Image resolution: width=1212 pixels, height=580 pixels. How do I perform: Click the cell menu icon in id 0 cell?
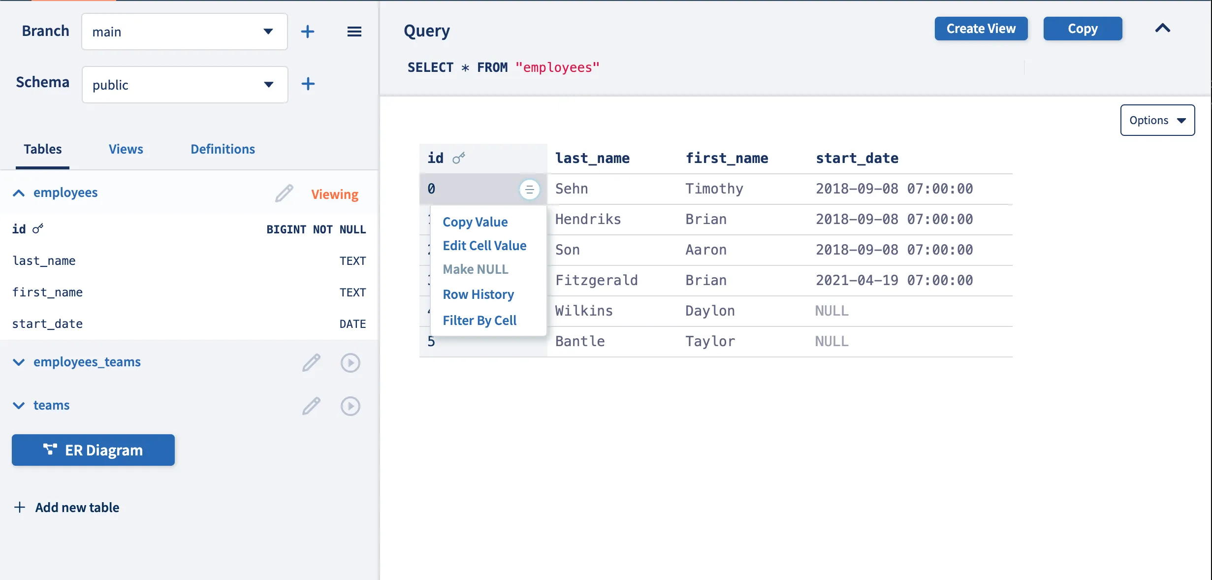(529, 190)
